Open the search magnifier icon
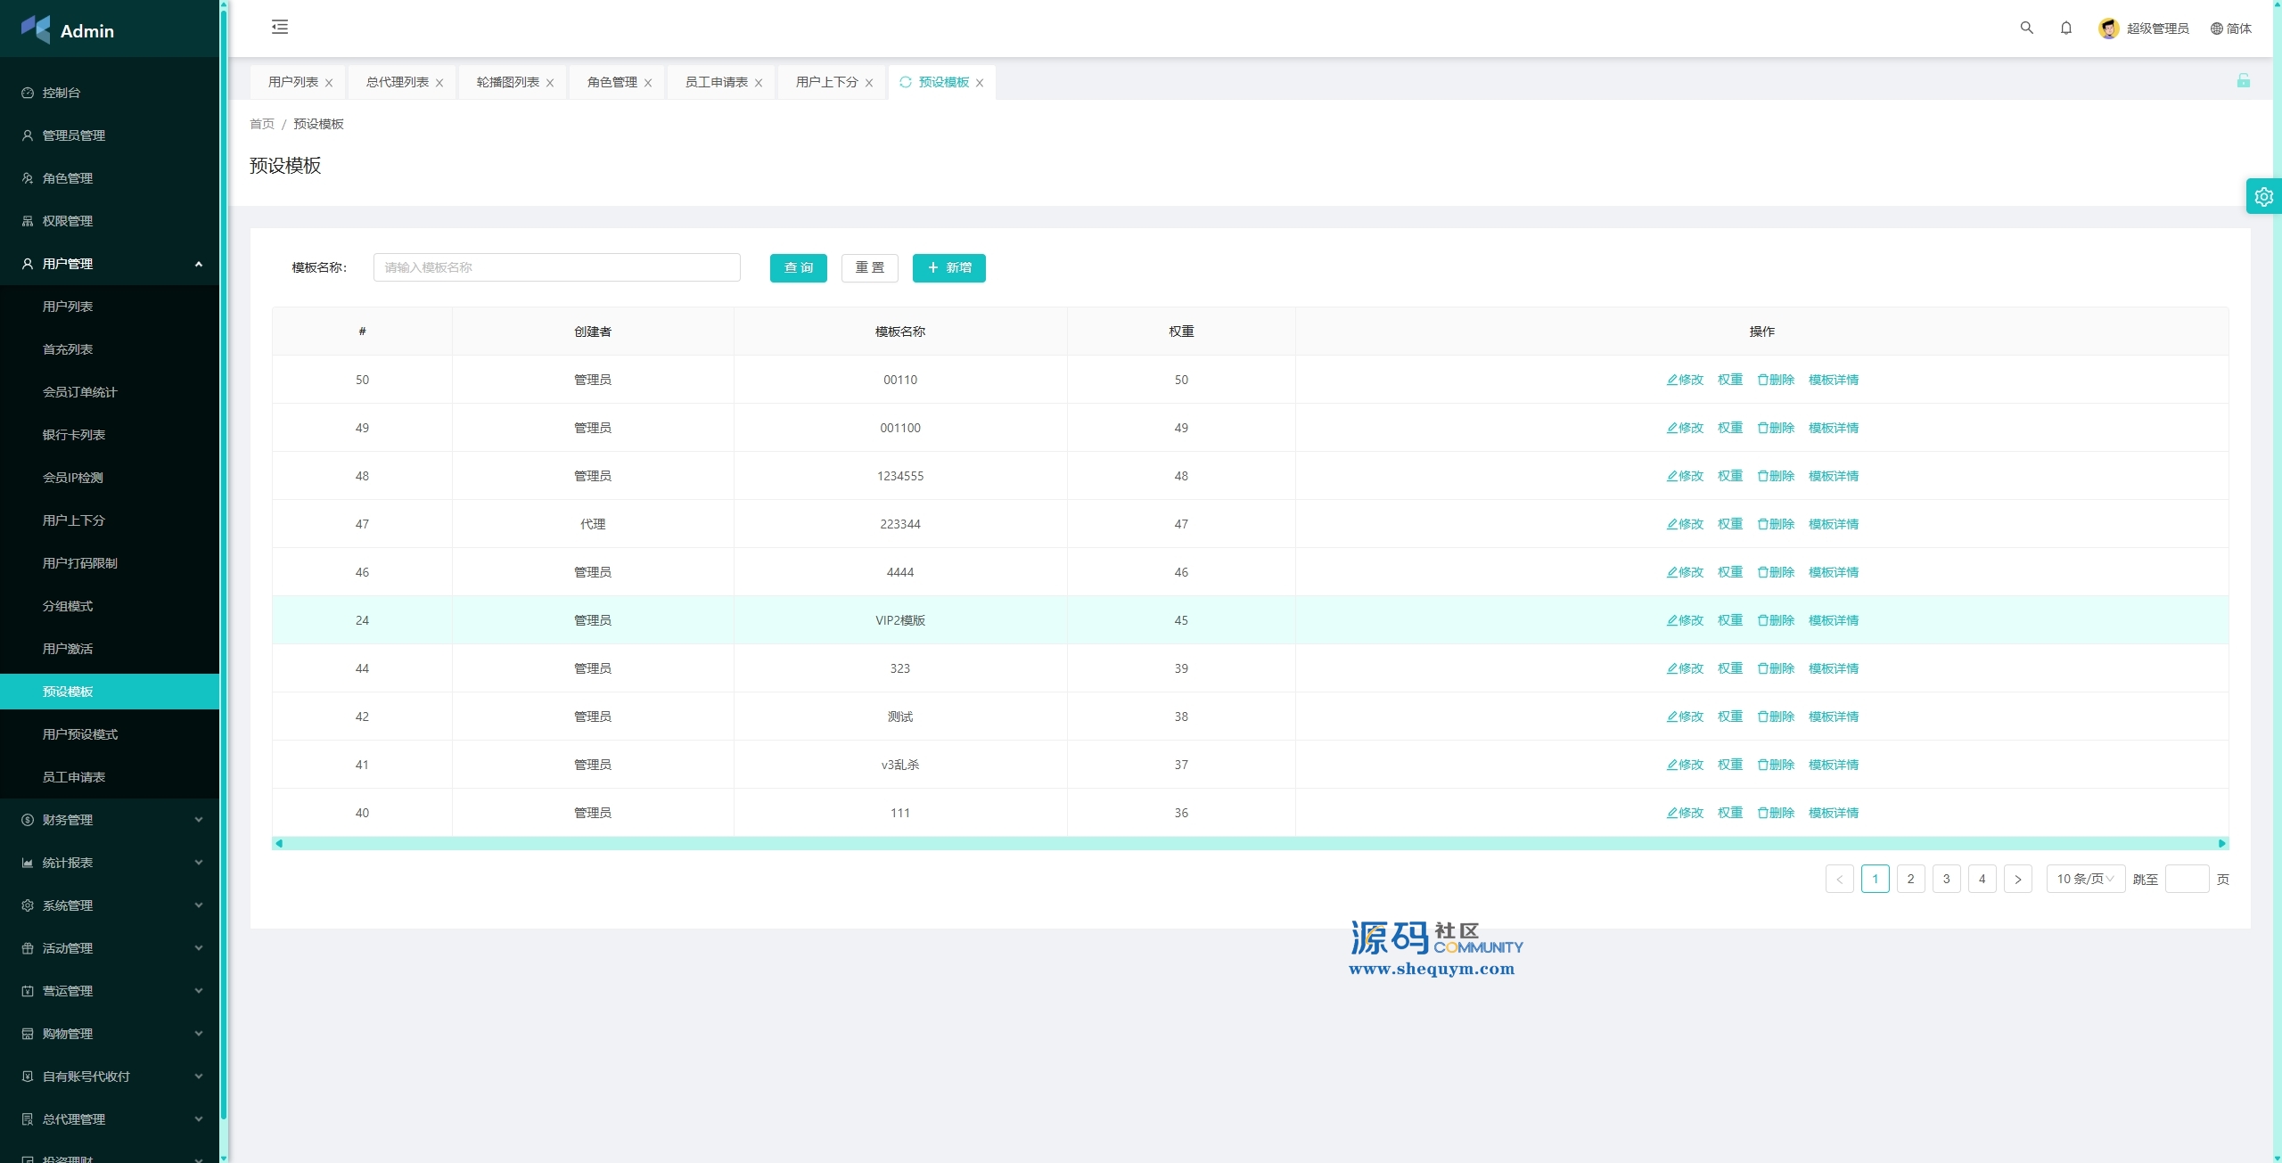 point(2026,28)
